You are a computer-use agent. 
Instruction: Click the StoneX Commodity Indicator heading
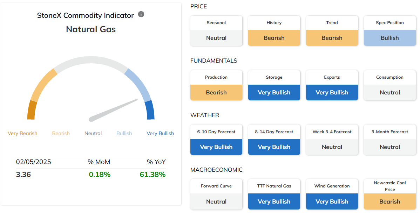[86, 15]
